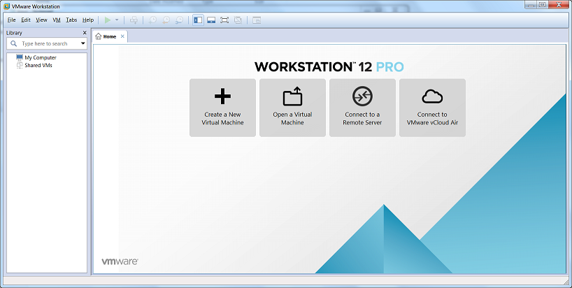
Task: Click the magnifier icon in Library search
Action: 13,43
